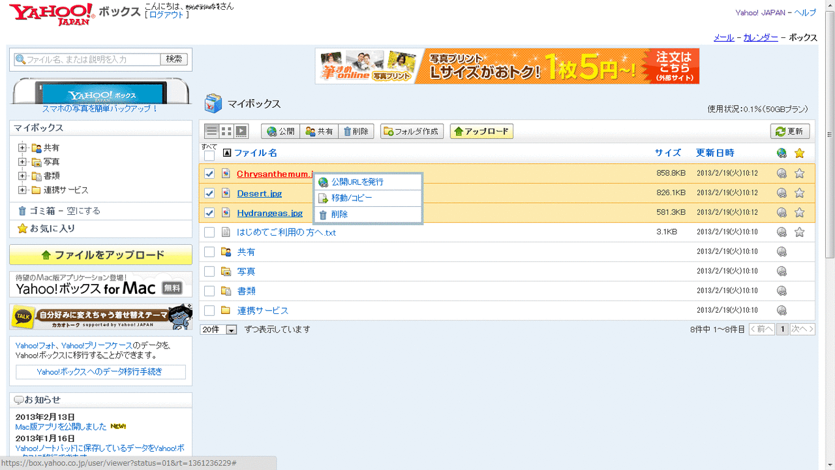835x470 pixels.
Task: Check the すべて select-all checkbox
Action: (x=209, y=155)
